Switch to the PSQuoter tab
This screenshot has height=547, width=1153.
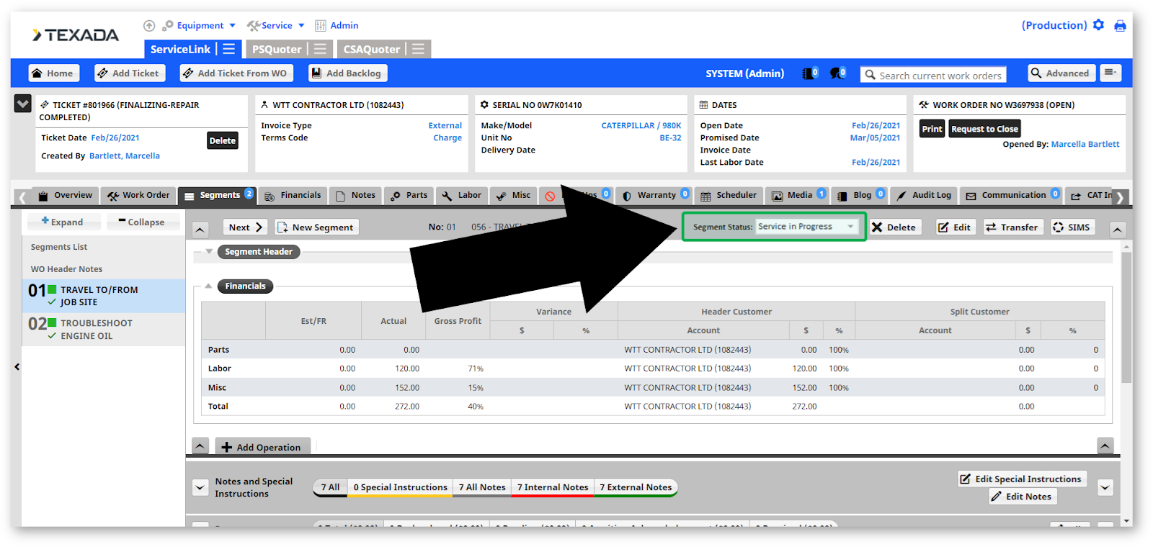(277, 49)
